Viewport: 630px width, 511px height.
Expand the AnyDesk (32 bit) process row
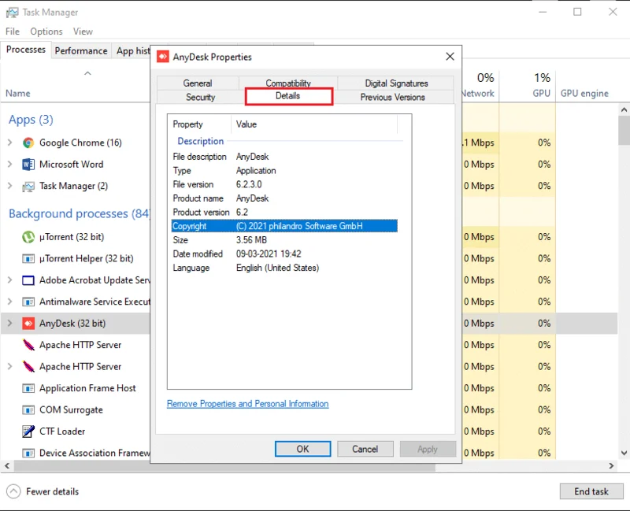tap(10, 323)
